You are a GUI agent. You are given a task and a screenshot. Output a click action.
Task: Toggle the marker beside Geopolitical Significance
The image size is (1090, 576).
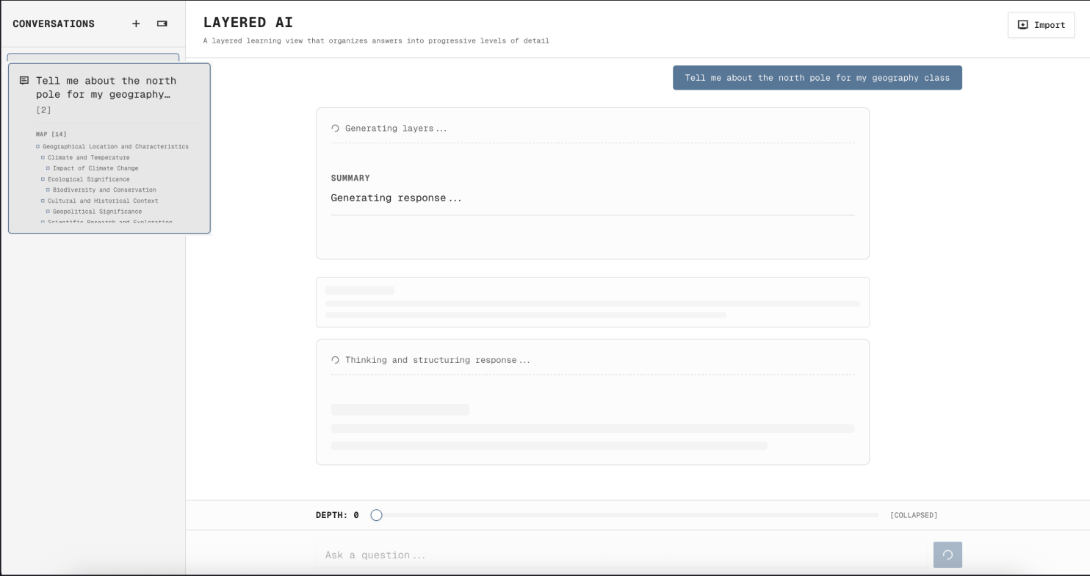[x=48, y=212]
